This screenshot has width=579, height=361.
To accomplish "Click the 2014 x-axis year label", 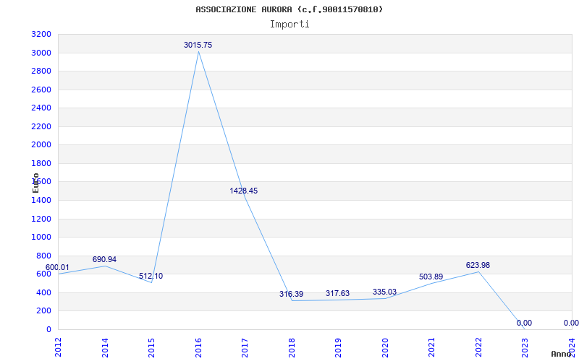I will pyautogui.click(x=105, y=347).
